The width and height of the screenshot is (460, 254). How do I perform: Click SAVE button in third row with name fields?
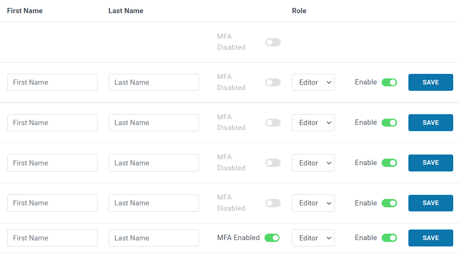[x=431, y=163]
